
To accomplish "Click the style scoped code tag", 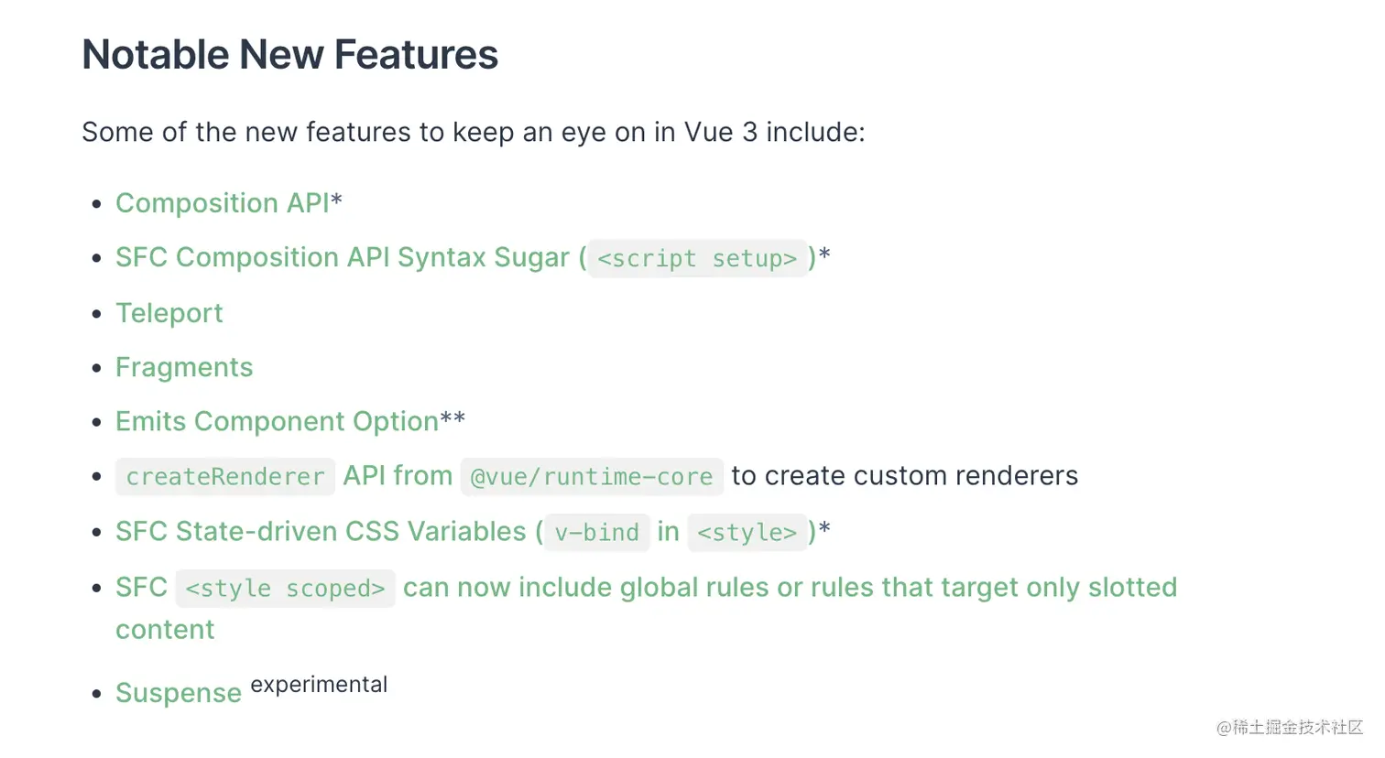I will [285, 588].
